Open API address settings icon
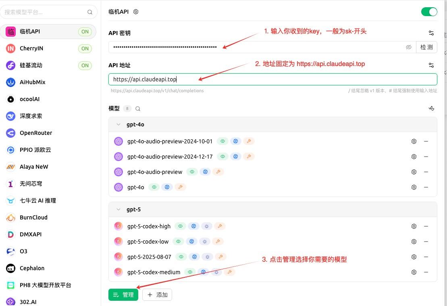Viewport: 447px width, 306px height. click(431, 65)
